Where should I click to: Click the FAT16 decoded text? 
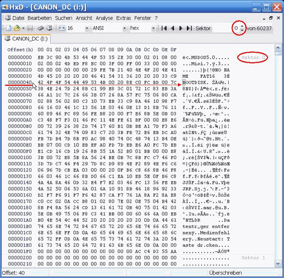[208, 76]
